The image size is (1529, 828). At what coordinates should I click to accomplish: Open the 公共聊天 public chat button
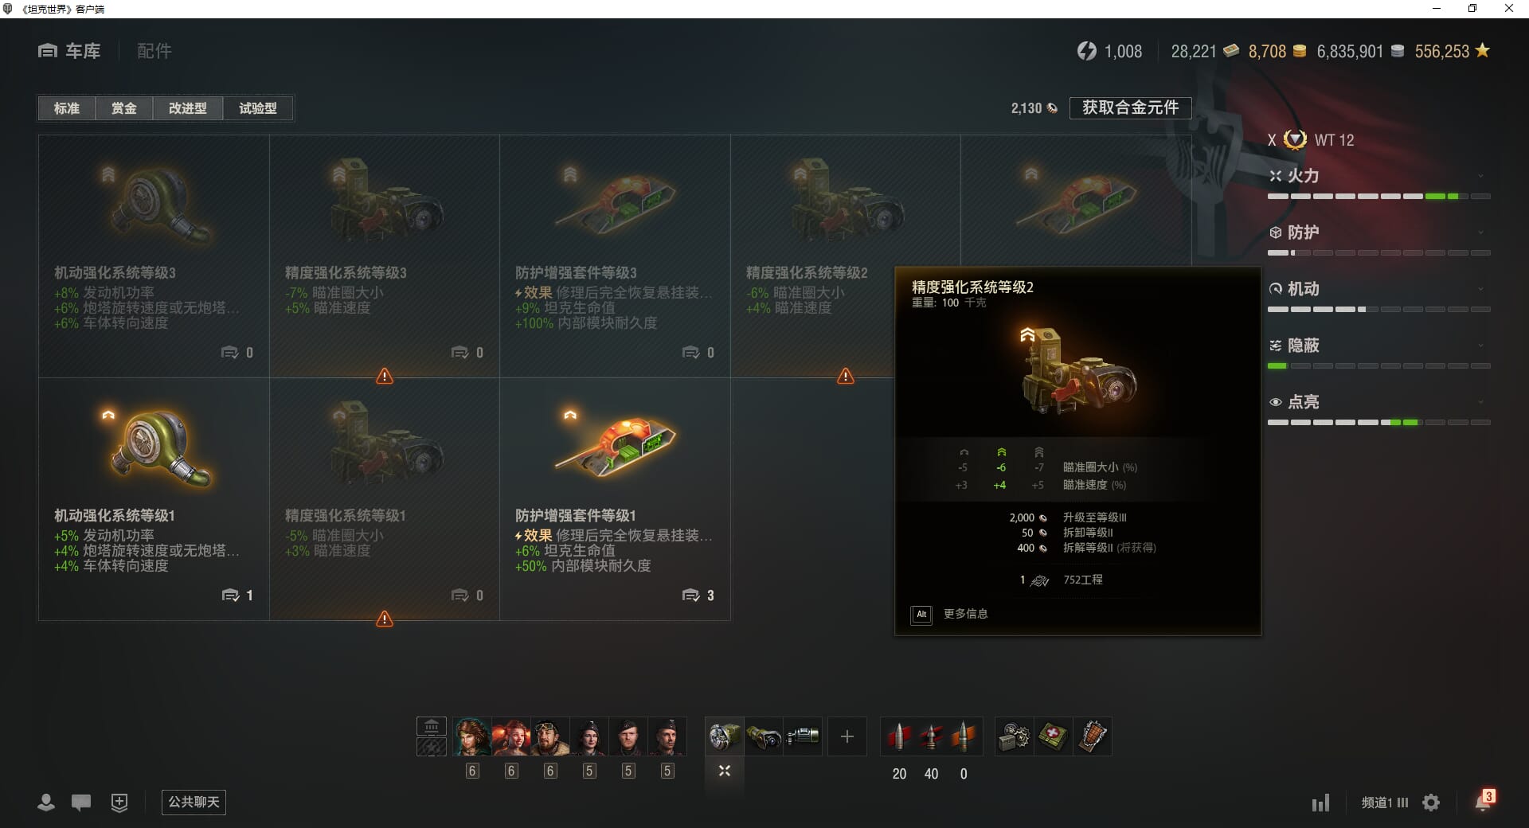194,802
